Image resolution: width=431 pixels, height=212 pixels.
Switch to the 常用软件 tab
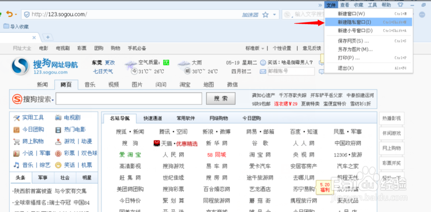[x=186, y=118]
